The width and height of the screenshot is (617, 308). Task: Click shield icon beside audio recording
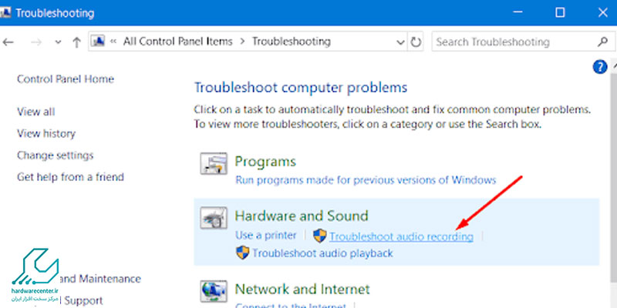[320, 236]
